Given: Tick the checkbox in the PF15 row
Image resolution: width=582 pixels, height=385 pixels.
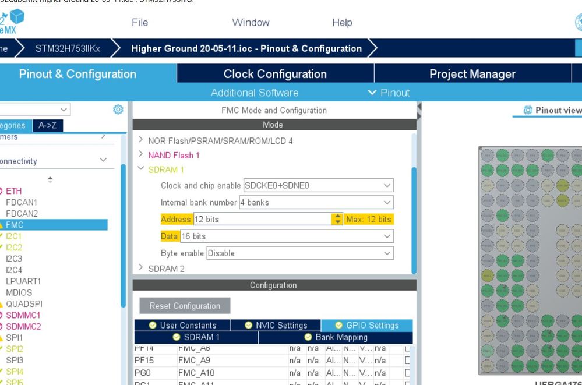Looking at the screenshot, I should point(407,360).
